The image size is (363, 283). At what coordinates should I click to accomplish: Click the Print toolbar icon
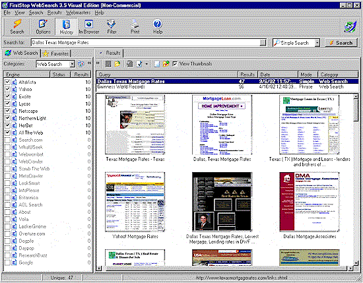tap(135, 26)
